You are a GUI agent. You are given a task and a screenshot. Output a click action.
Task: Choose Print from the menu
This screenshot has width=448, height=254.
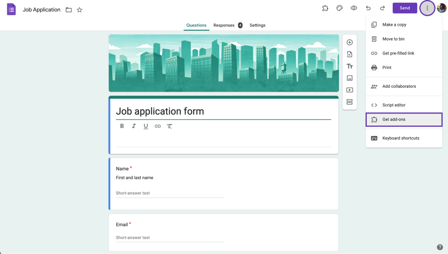(x=404, y=68)
